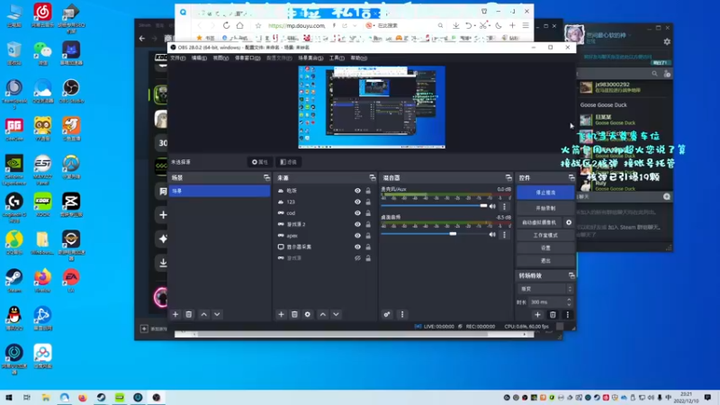
Task: Move scene up in Scenes dock
Action: (204, 314)
